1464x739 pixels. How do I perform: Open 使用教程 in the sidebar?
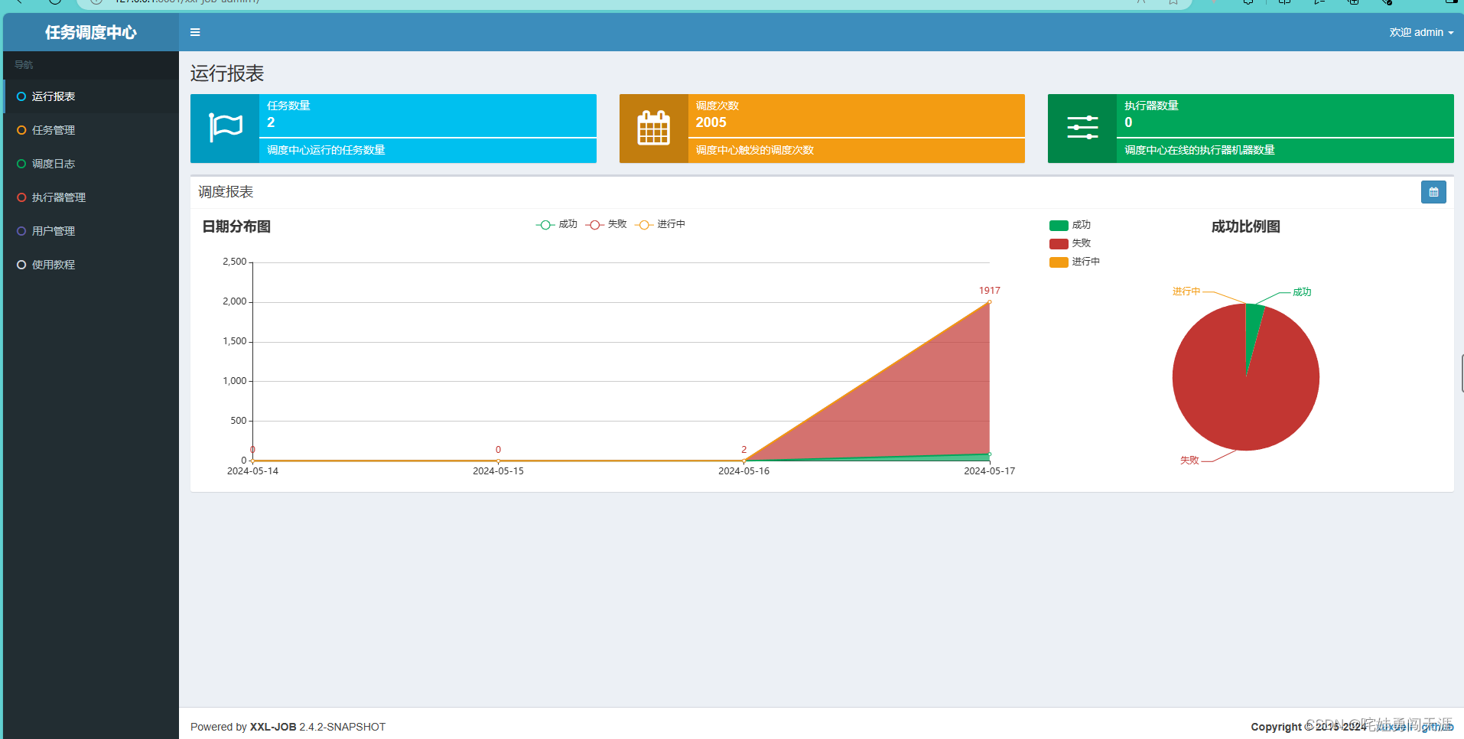[91, 265]
